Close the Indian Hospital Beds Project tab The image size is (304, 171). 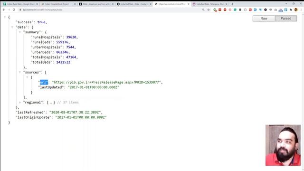click(75, 4)
